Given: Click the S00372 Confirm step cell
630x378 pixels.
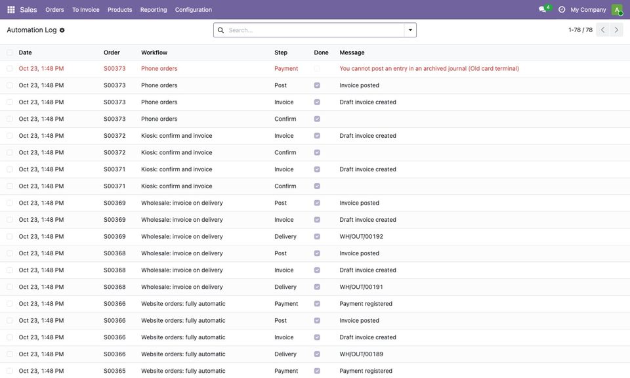Looking at the screenshot, I should point(285,153).
